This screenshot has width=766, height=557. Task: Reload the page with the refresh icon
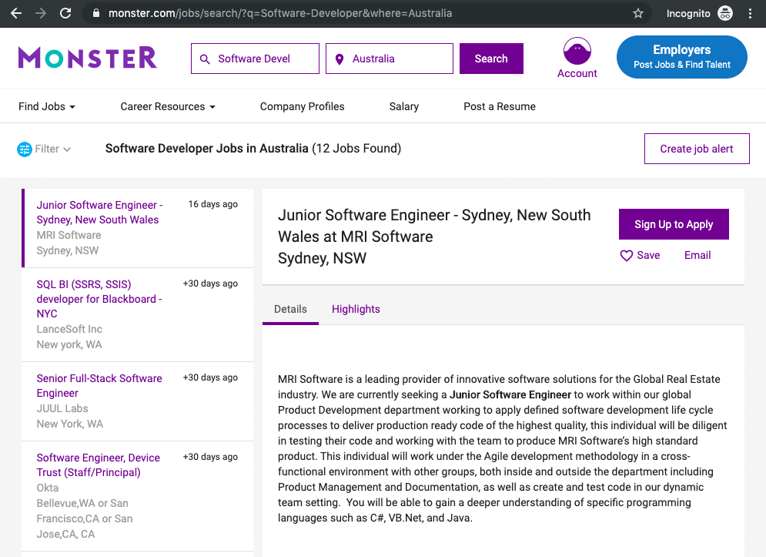[65, 13]
